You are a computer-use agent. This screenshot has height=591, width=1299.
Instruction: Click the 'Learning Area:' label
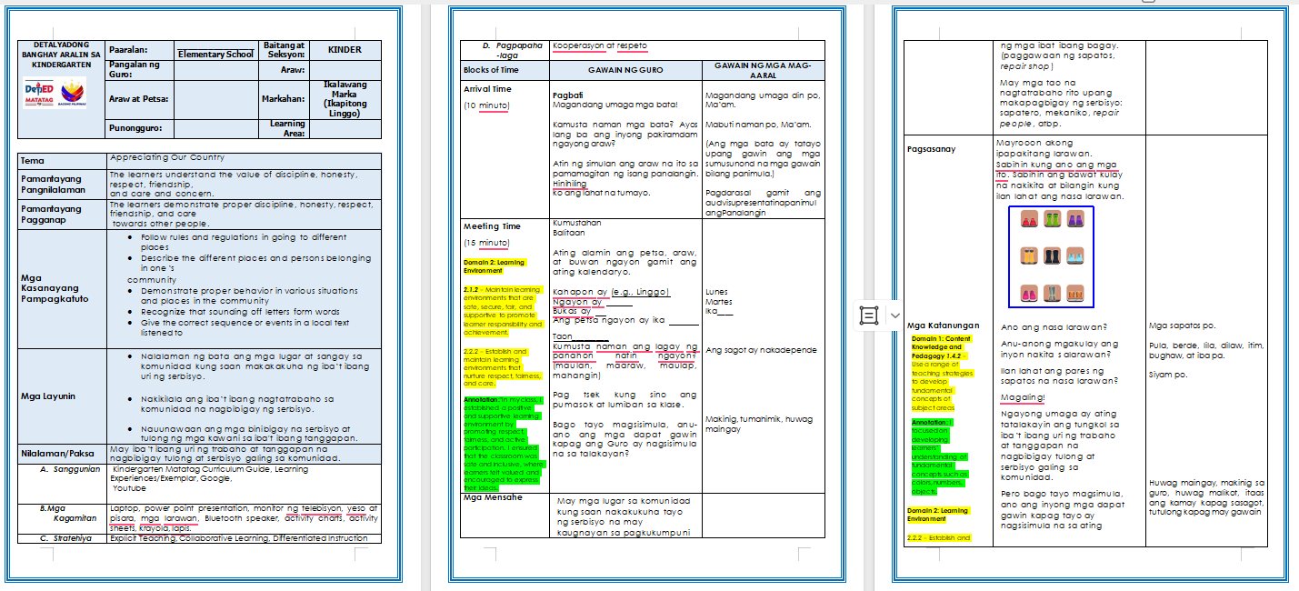click(287, 128)
